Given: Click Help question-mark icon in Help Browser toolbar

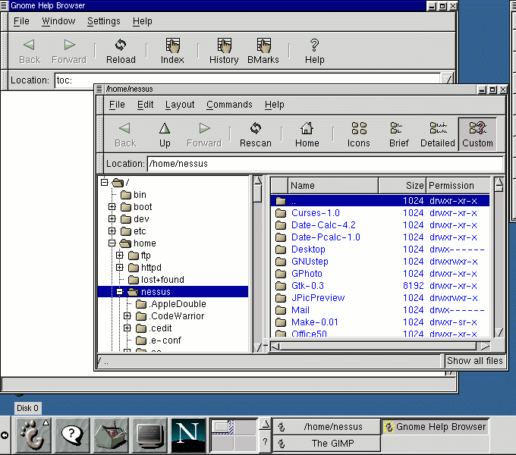Looking at the screenshot, I should (x=315, y=45).
